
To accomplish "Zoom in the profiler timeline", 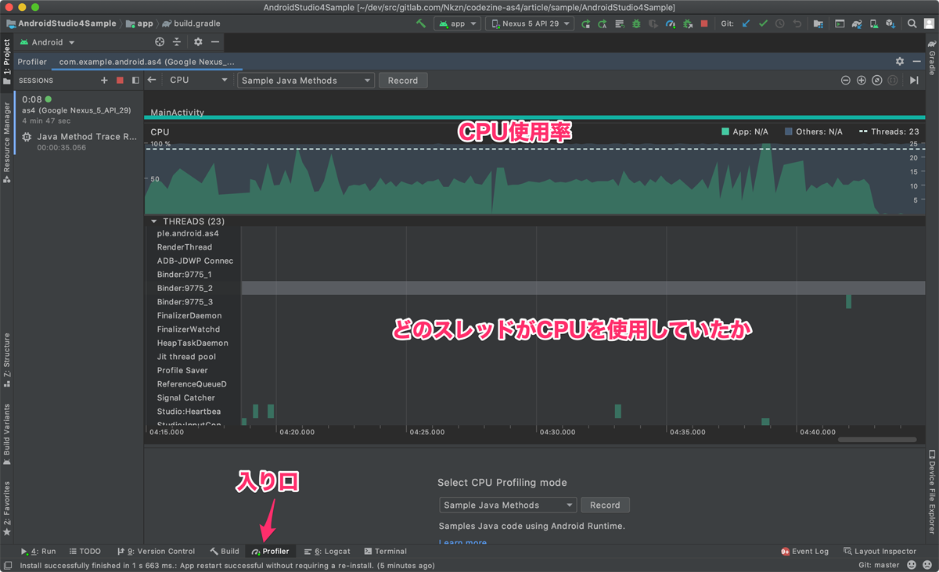I will (862, 80).
